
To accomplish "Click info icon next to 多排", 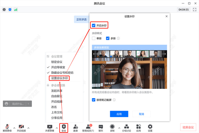I will 118,38.
